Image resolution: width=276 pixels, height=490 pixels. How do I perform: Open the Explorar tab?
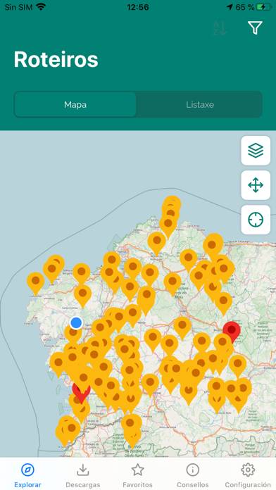click(x=28, y=476)
